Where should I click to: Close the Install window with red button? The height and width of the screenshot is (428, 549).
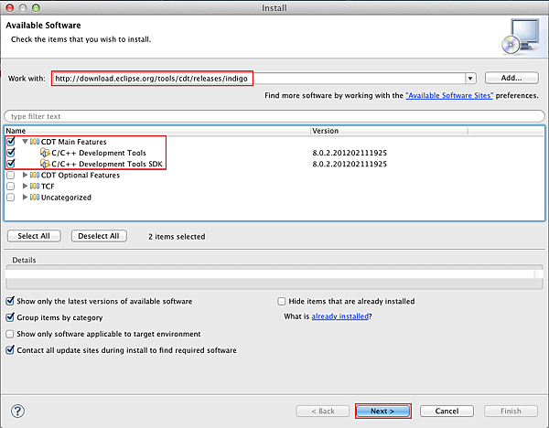pos(10,7)
